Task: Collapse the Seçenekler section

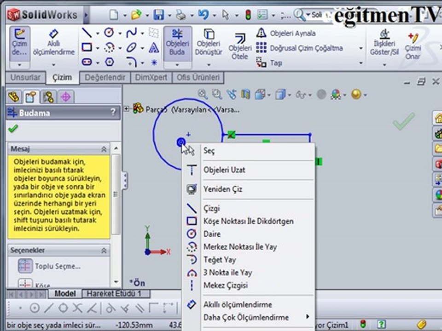Action: (x=104, y=251)
